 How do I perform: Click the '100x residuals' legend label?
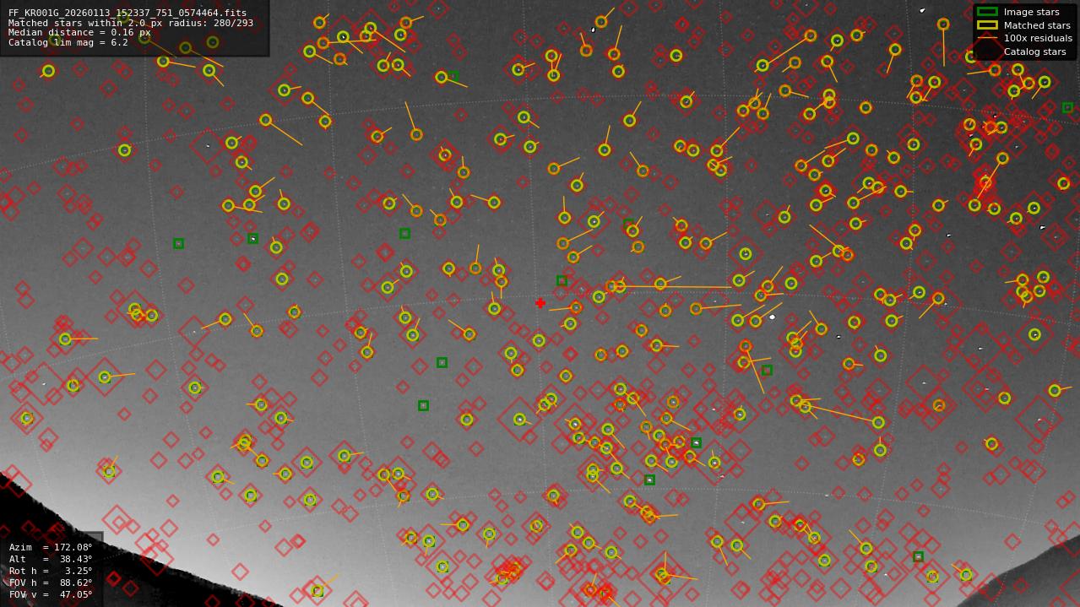tap(1038, 39)
